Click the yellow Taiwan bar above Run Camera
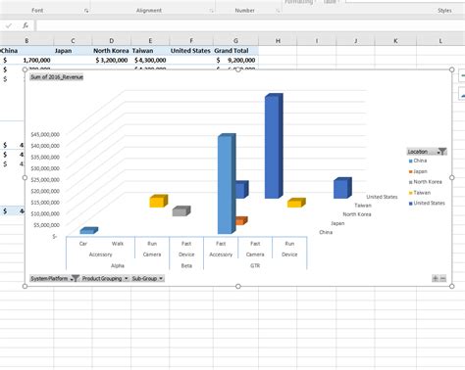Viewport: 465px width, 370px height. (159, 201)
